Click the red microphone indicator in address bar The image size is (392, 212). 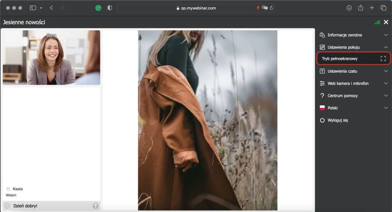pos(258,8)
